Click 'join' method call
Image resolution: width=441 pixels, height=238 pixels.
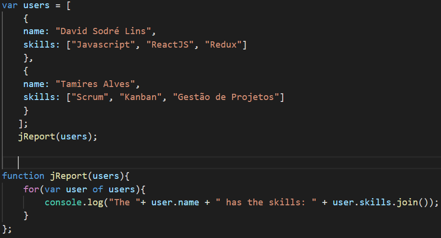[x=407, y=202]
